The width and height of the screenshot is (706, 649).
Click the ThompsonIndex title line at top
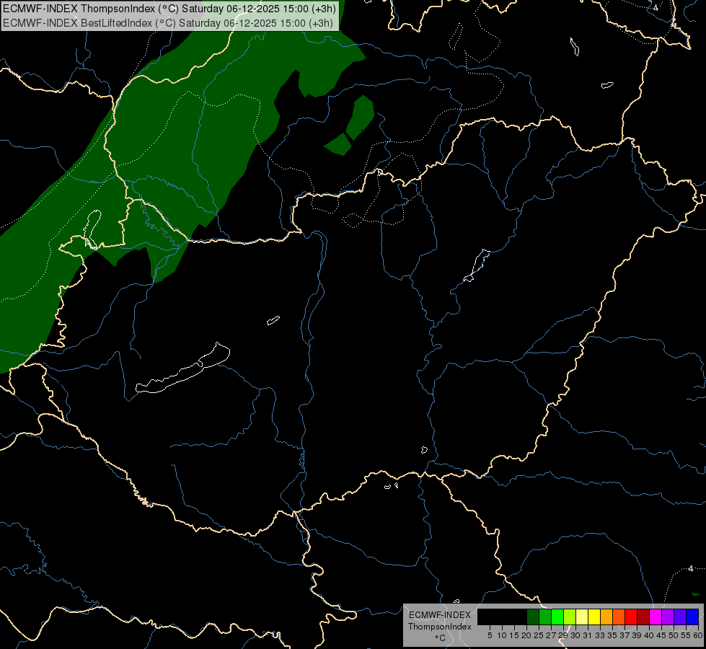point(169,9)
